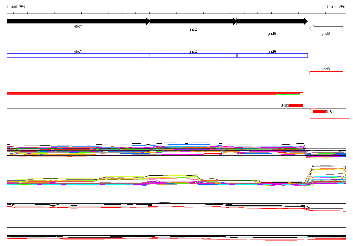This screenshot has width=353, height=246.
Task: Click the short green segment near yhdA end
Action: pos(288,94)
